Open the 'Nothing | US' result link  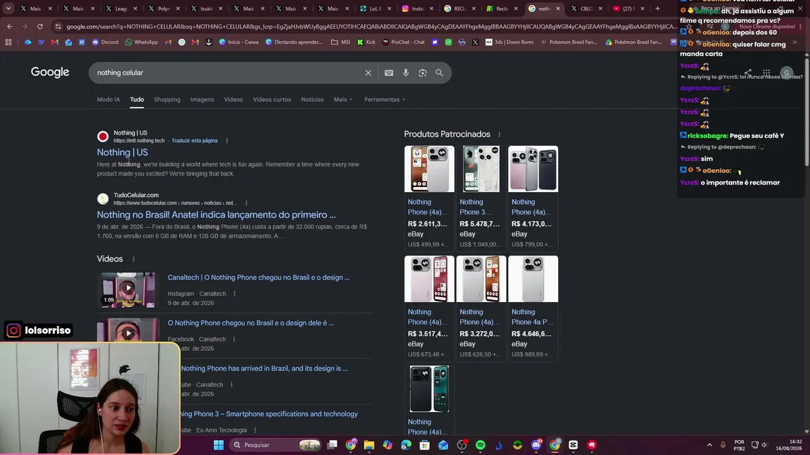(122, 152)
